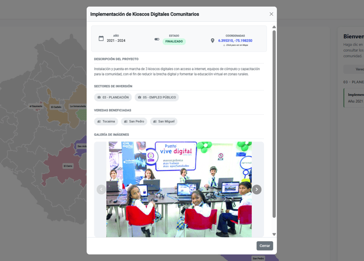Click the GALERÍA DE IMÁGENES heading
Image resolution: width=364 pixels, height=261 pixels.
pyautogui.click(x=111, y=135)
